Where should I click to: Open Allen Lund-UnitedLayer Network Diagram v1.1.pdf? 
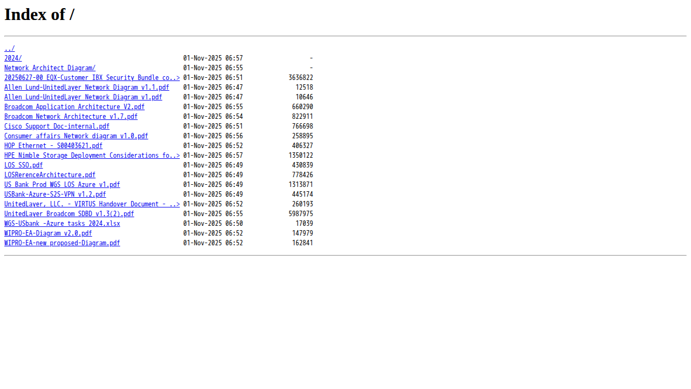click(x=86, y=88)
